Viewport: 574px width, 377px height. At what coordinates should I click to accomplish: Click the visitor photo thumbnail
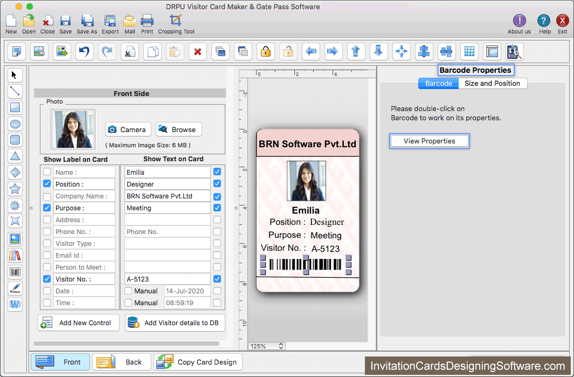tap(72, 129)
